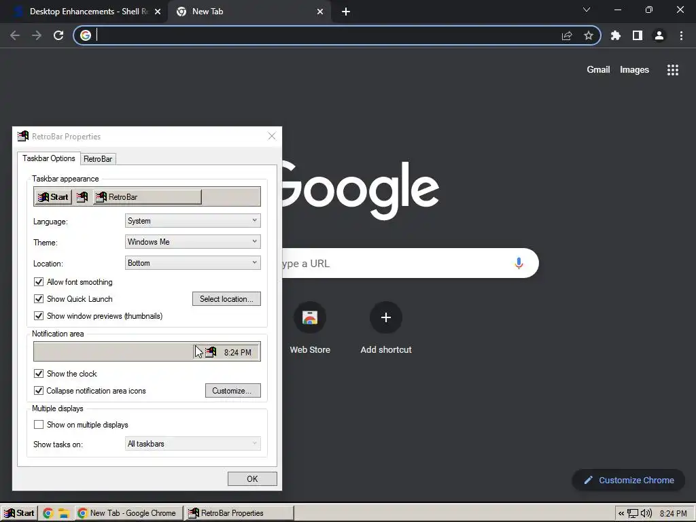Click the taskbar clock 8:24 PM
Viewport: 696px width, 522px height.
(673, 514)
